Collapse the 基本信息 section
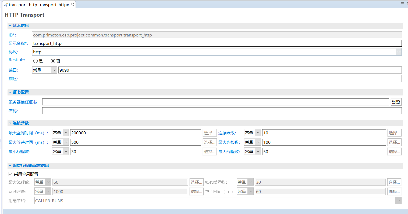Screen dimensions: 408x214 10,26
